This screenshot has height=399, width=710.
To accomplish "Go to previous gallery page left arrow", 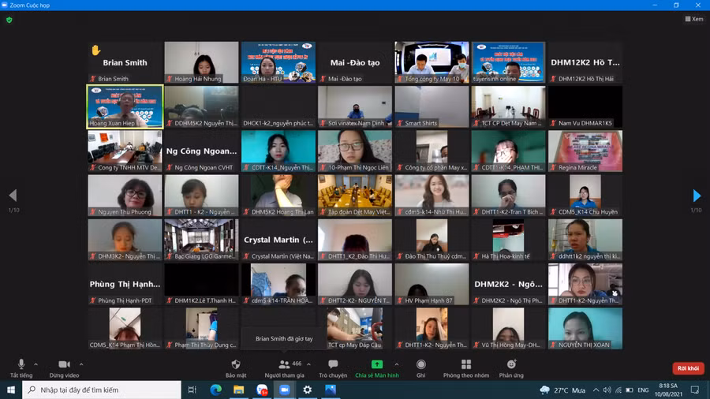I will (13, 196).
